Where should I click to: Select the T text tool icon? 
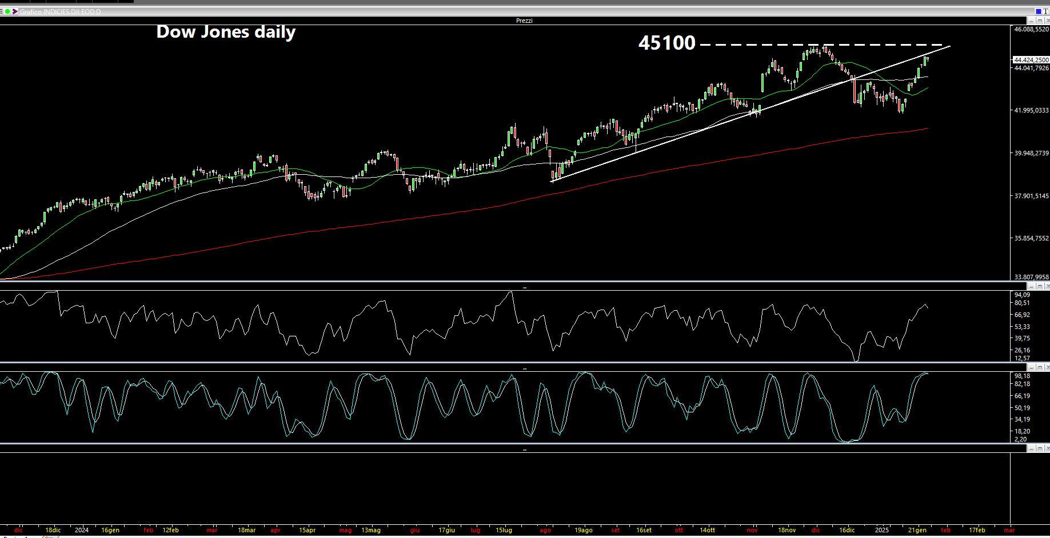[1045, 11]
